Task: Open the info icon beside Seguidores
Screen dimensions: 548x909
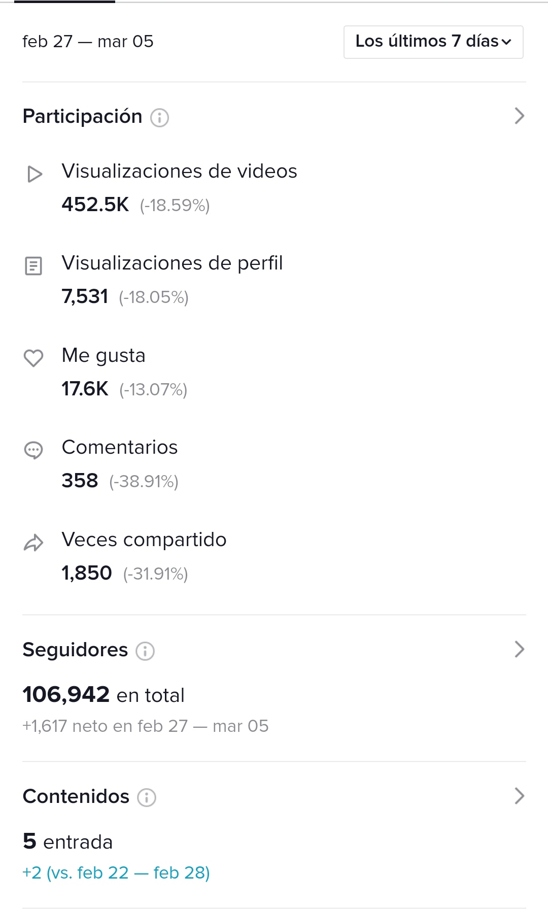Action: (x=145, y=651)
